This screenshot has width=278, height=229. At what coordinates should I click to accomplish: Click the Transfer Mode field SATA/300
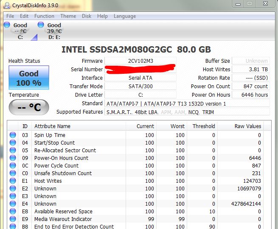coord(140,87)
